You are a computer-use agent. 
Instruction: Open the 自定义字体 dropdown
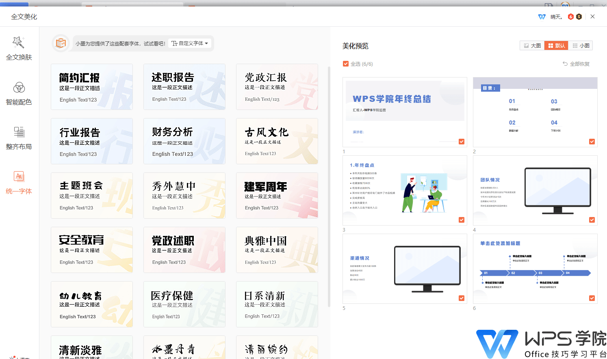coord(190,43)
